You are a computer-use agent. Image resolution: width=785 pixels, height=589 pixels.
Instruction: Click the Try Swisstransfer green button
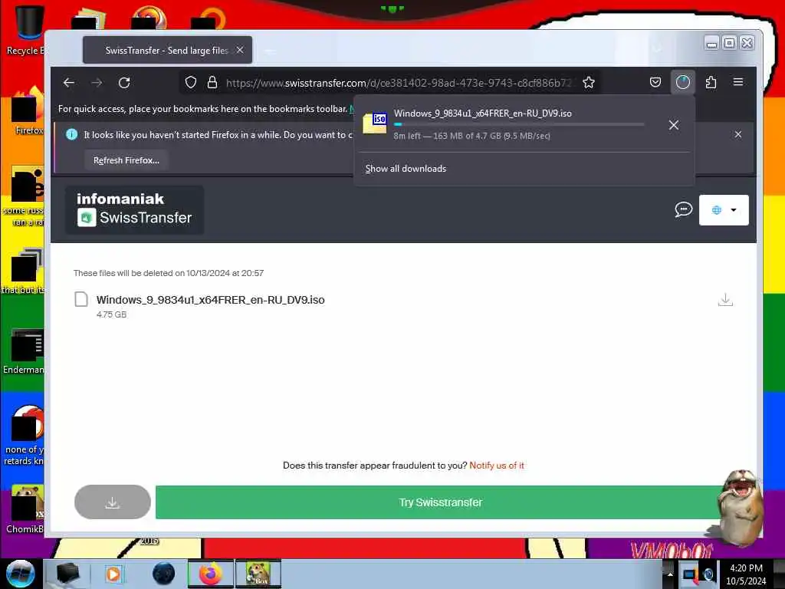click(x=441, y=502)
